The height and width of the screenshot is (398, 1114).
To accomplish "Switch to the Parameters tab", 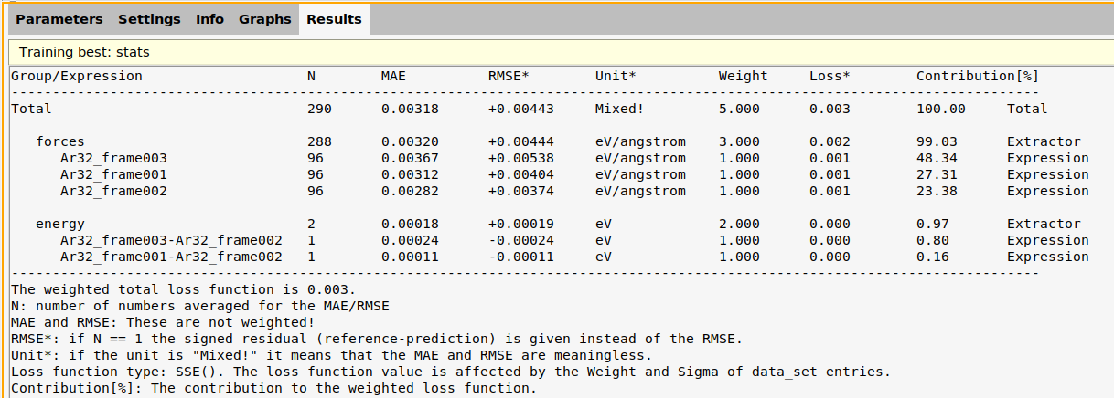I will point(59,19).
